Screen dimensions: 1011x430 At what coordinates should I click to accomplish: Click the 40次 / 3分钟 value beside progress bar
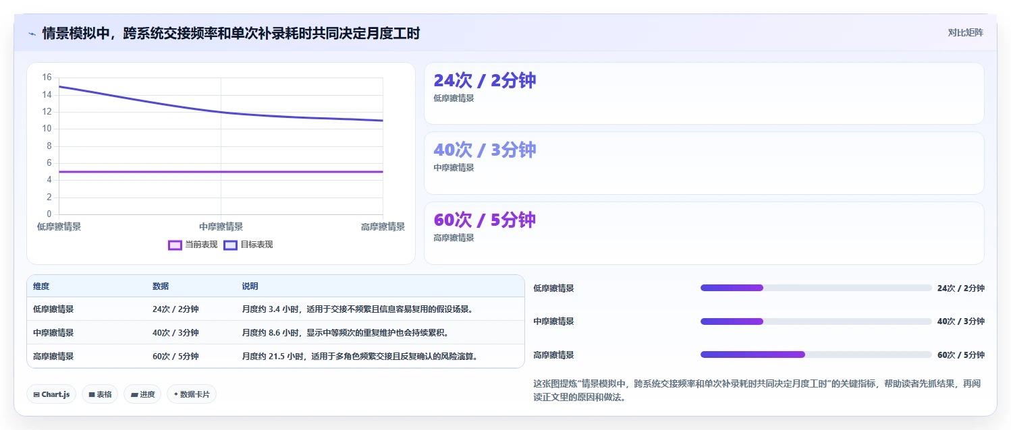(x=960, y=321)
